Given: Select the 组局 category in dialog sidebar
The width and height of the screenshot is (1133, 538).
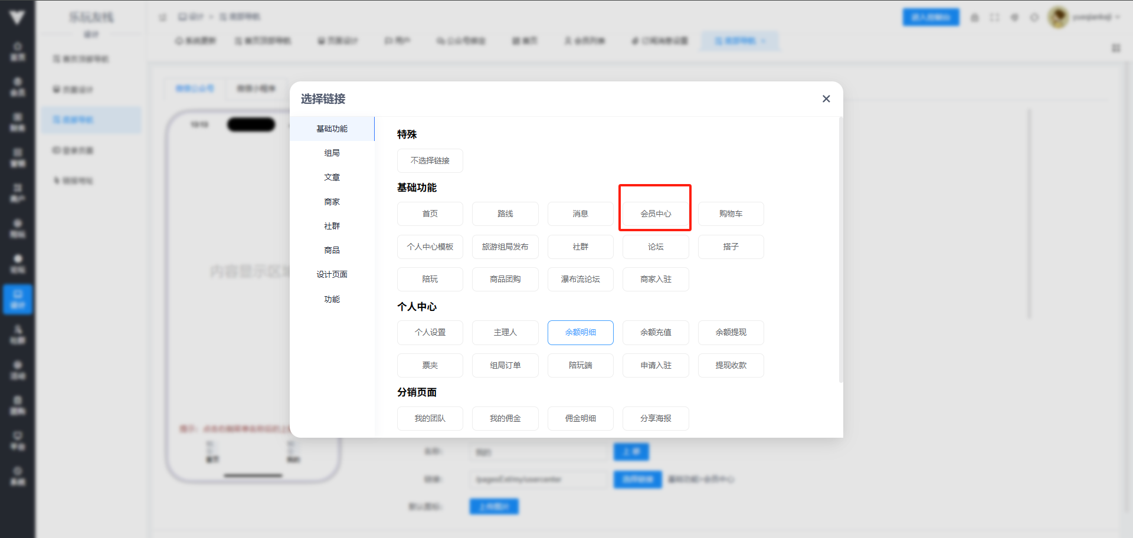Looking at the screenshot, I should (x=332, y=153).
